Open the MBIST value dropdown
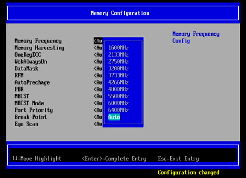Viewport: 246px width, 178px height. pos(98,96)
